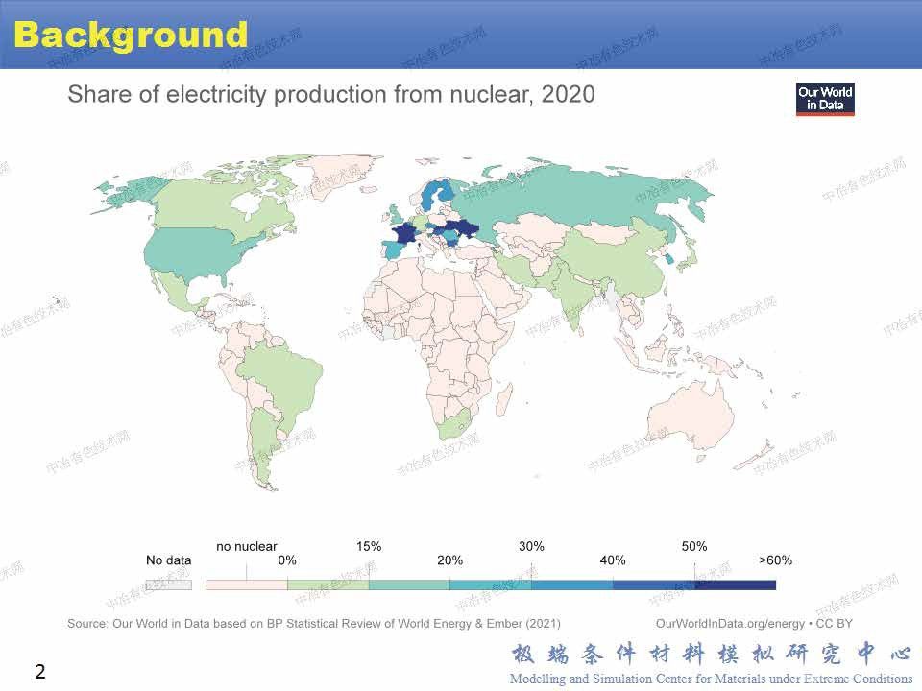Click the yellow 'Background' slide title
This screenshot has width=922, height=691.
131,35
